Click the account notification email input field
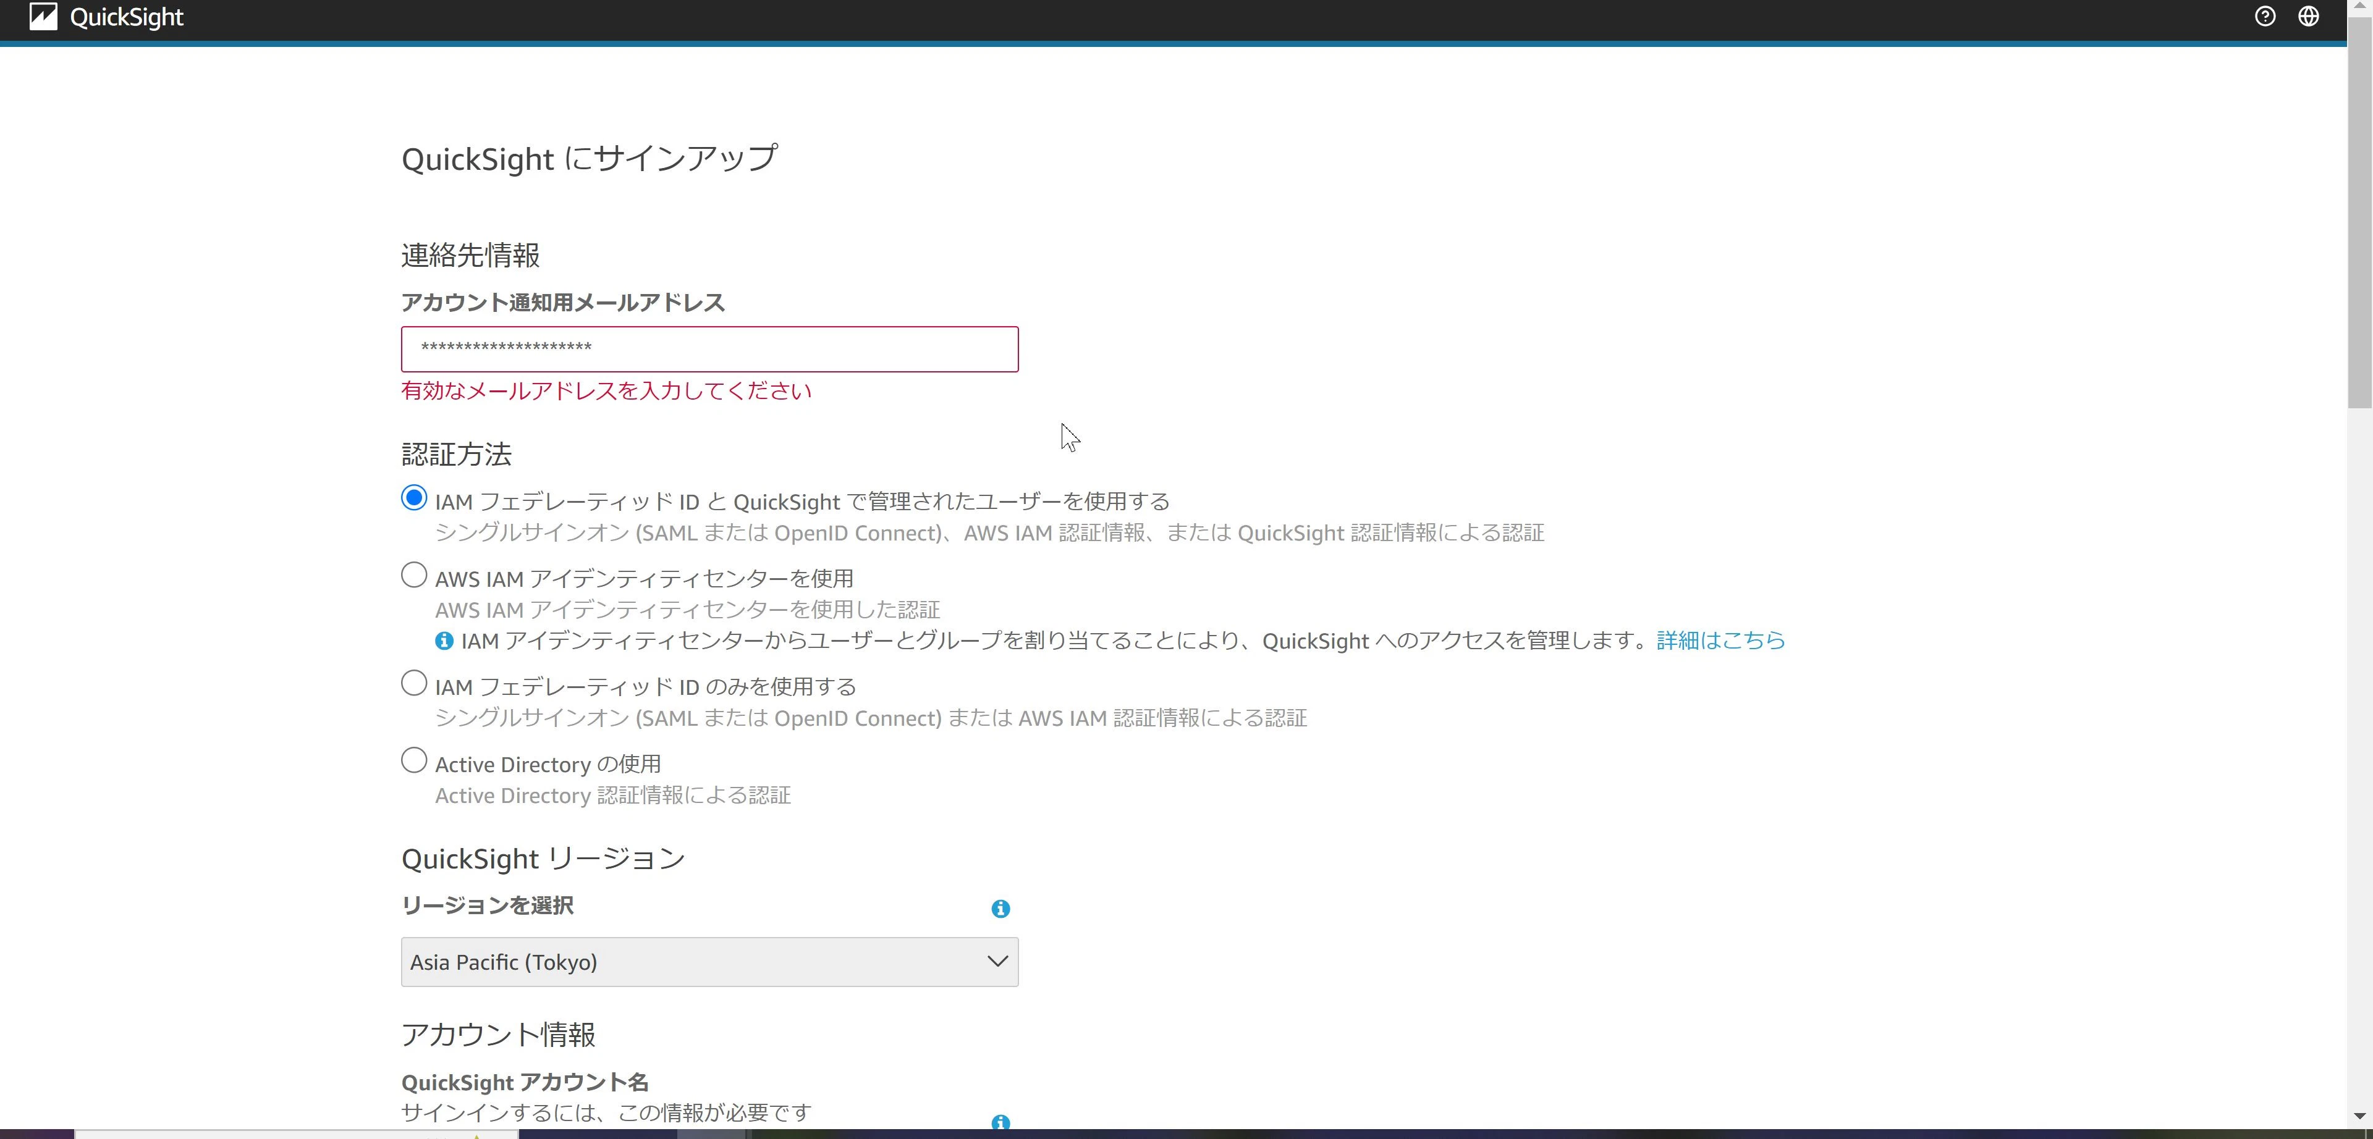Screen dimensions: 2373x1139 click(x=709, y=349)
